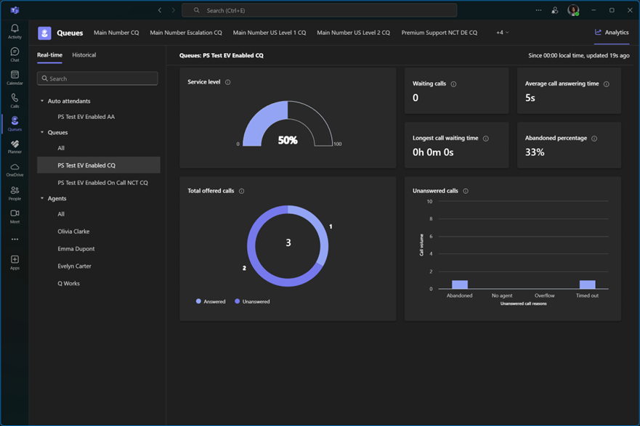The width and height of the screenshot is (640, 426).
Task: Go to Calls in the sidebar
Action: tap(15, 100)
